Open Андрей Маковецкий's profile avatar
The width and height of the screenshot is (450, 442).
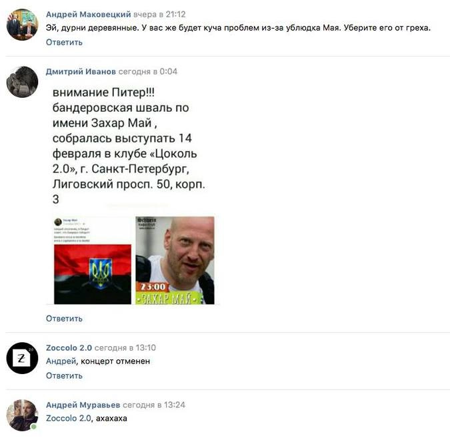[23, 25]
